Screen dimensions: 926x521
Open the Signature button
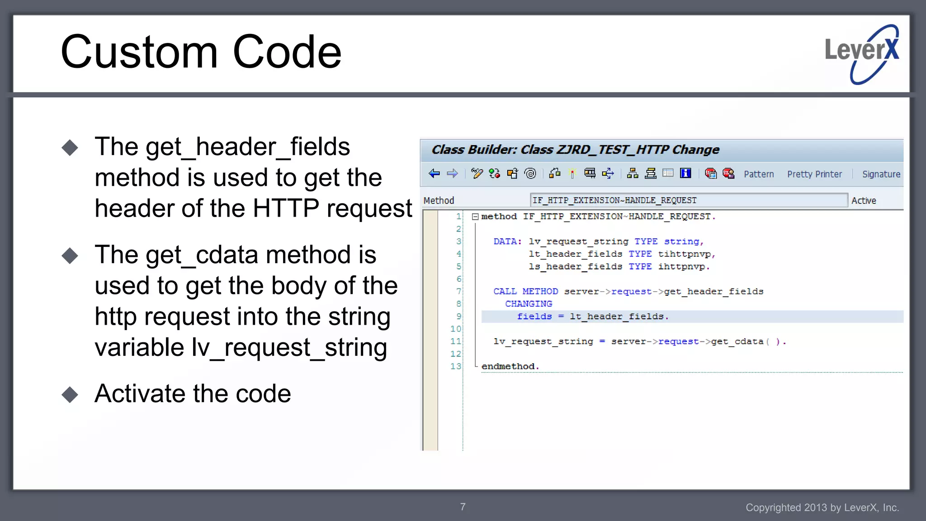(881, 174)
